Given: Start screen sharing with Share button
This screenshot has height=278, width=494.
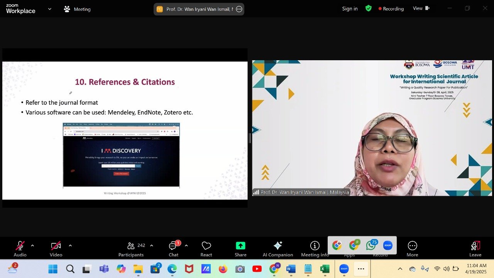Looking at the screenshot, I should pyautogui.click(x=240, y=249).
